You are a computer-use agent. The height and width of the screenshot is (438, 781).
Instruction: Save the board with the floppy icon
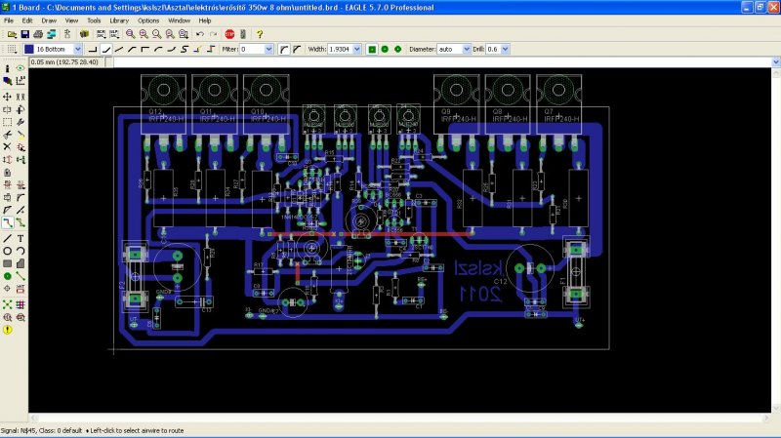coord(25,34)
